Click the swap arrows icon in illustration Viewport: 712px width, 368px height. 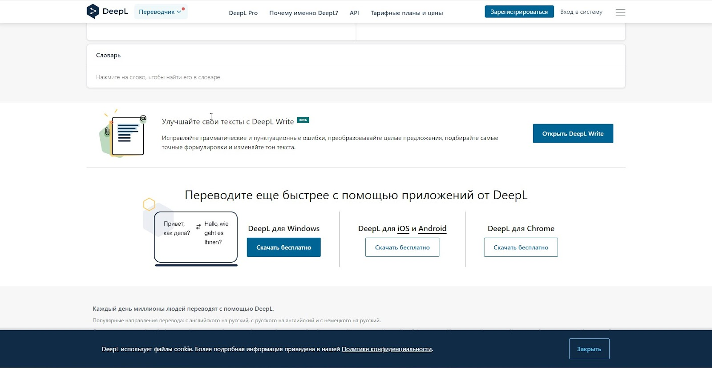198,227
